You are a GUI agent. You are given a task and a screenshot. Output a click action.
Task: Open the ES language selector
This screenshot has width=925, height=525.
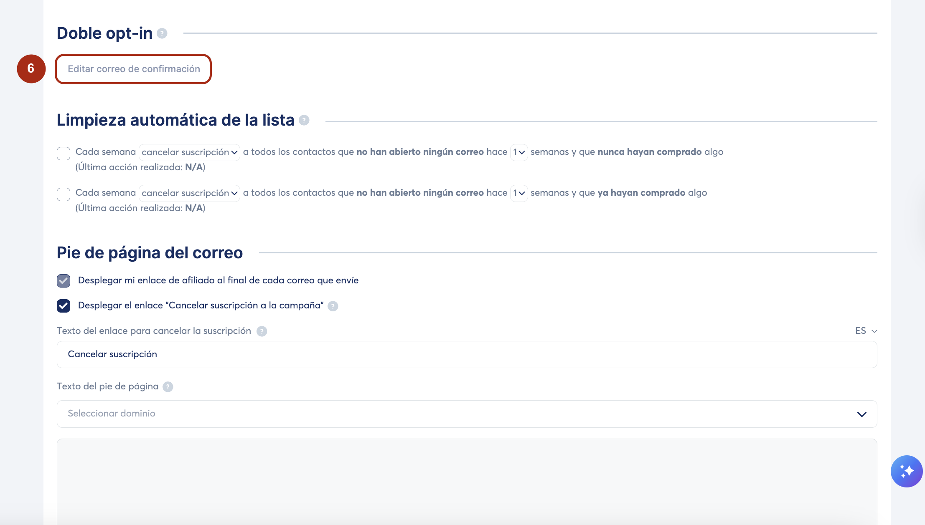point(866,331)
